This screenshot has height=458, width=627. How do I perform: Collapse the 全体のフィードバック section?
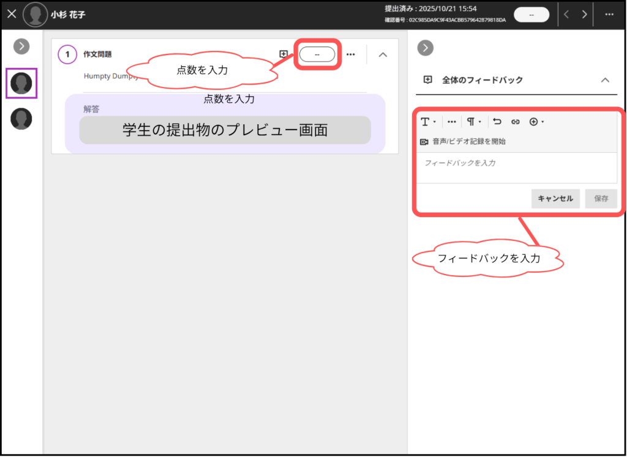coord(605,80)
